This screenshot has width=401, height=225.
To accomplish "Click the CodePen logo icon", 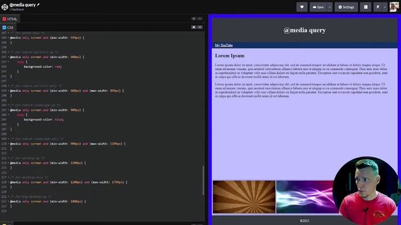I will (4, 7).
